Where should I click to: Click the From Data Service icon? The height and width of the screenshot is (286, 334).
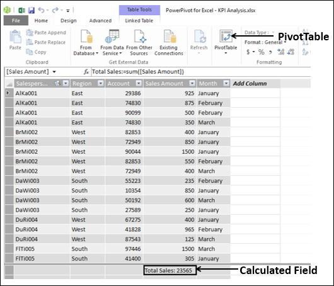pyautogui.click(x=112, y=37)
